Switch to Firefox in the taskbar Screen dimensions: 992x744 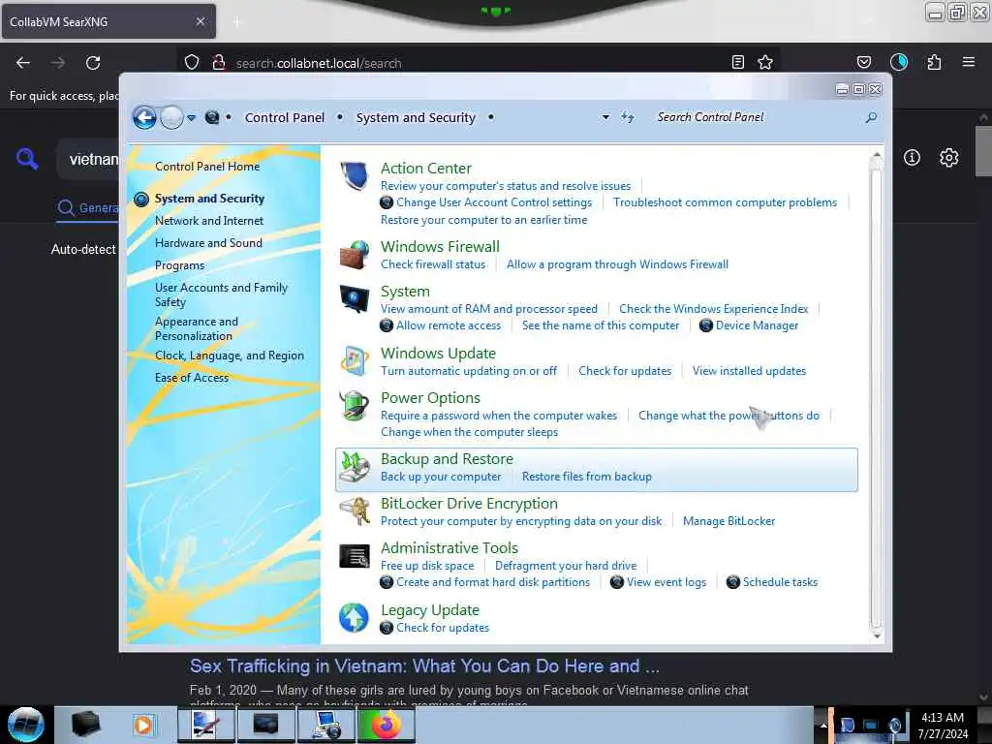(x=387, y=725)
